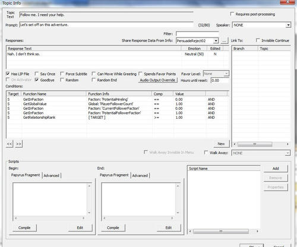Click into the Filter text field
The image size is (297, 247).
coord(197,34)
